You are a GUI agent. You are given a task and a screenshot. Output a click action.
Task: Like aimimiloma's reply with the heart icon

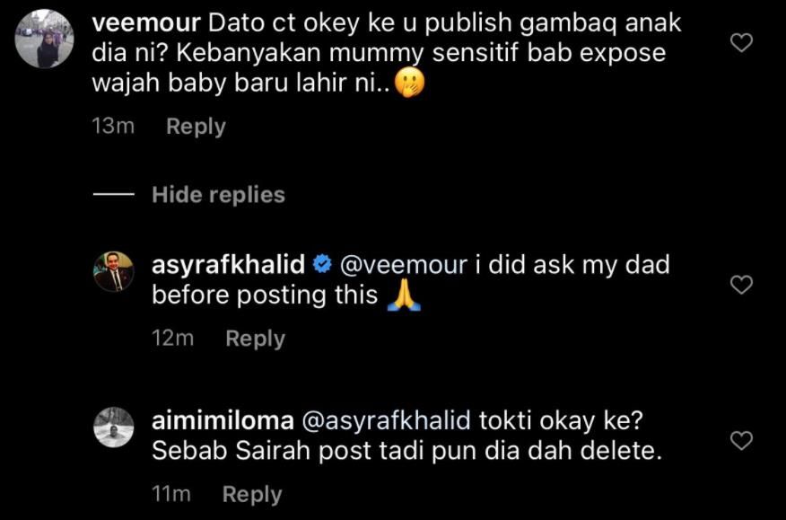point(741,440)
